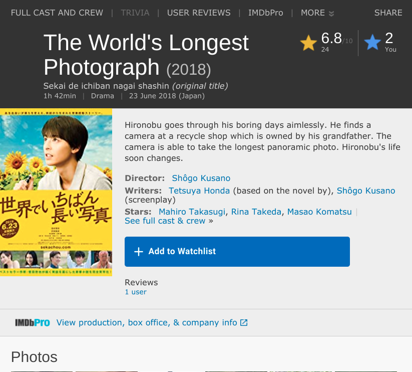Viewport: 412px width, 372px height.
Task: Open writer Tetsuya Honda's page
Action: (199, 191)
